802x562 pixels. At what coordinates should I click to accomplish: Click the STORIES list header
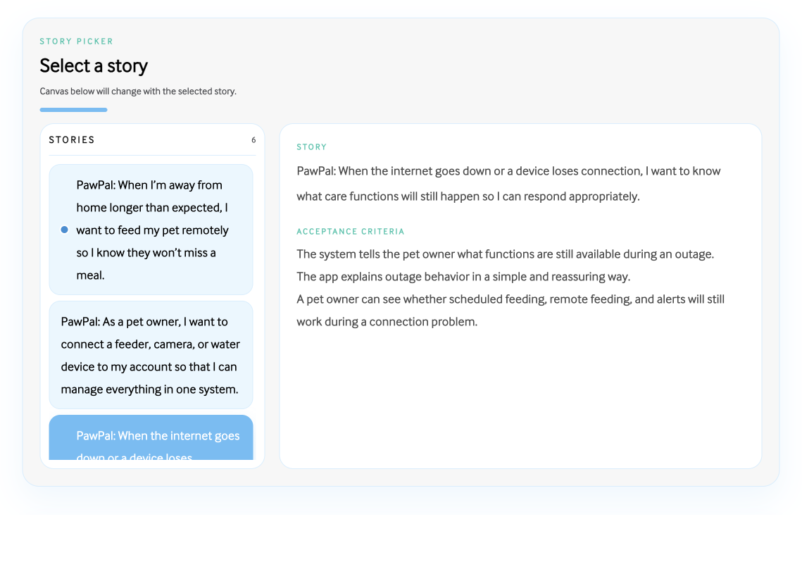[x=72, y=139]
